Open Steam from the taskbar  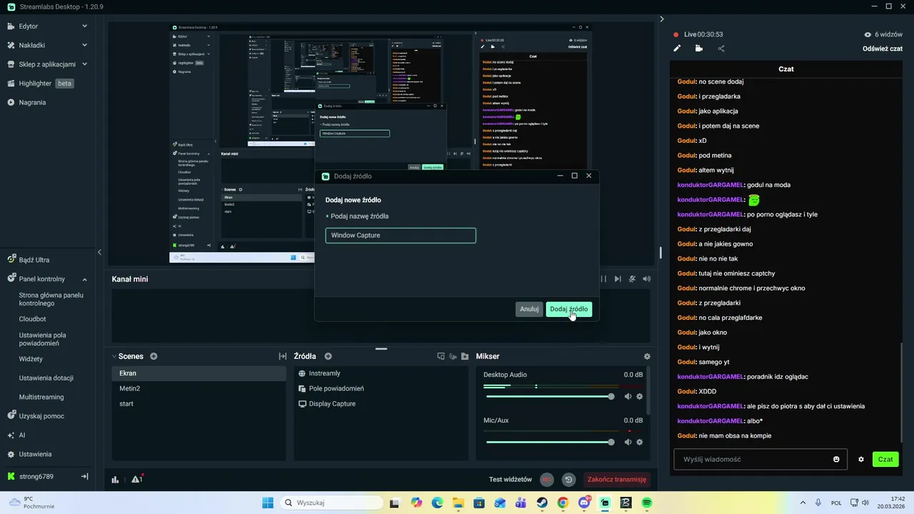(x=542, y=503)
